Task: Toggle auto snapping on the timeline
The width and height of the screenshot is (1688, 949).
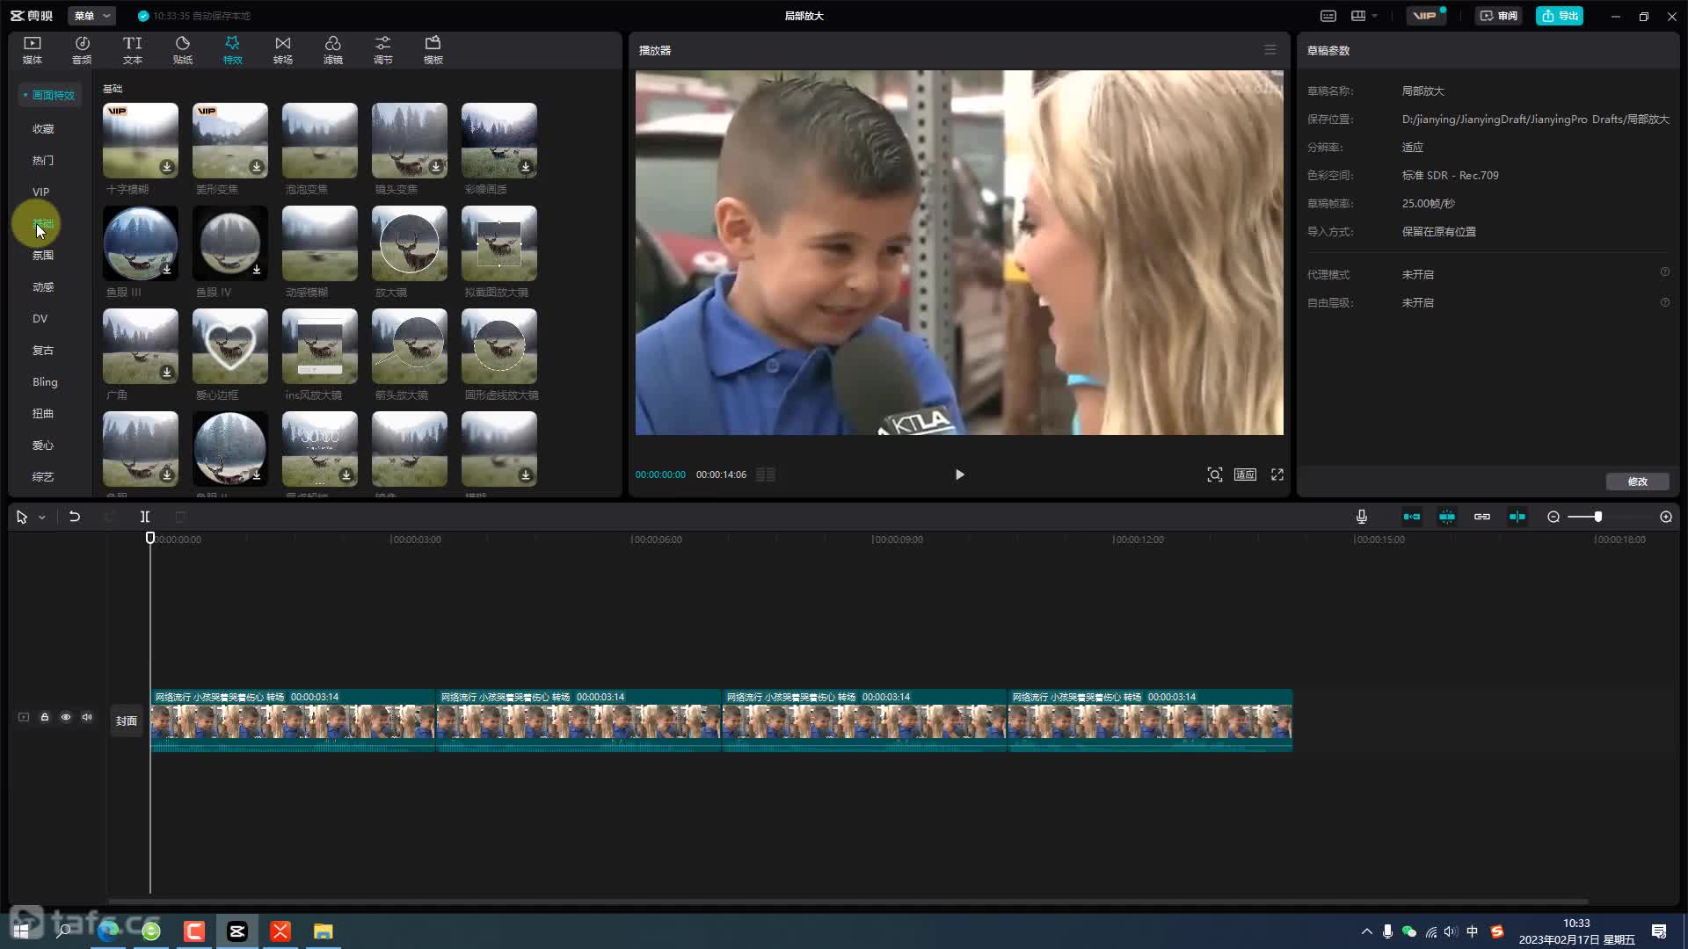Action: click(x=1447, y=517)
